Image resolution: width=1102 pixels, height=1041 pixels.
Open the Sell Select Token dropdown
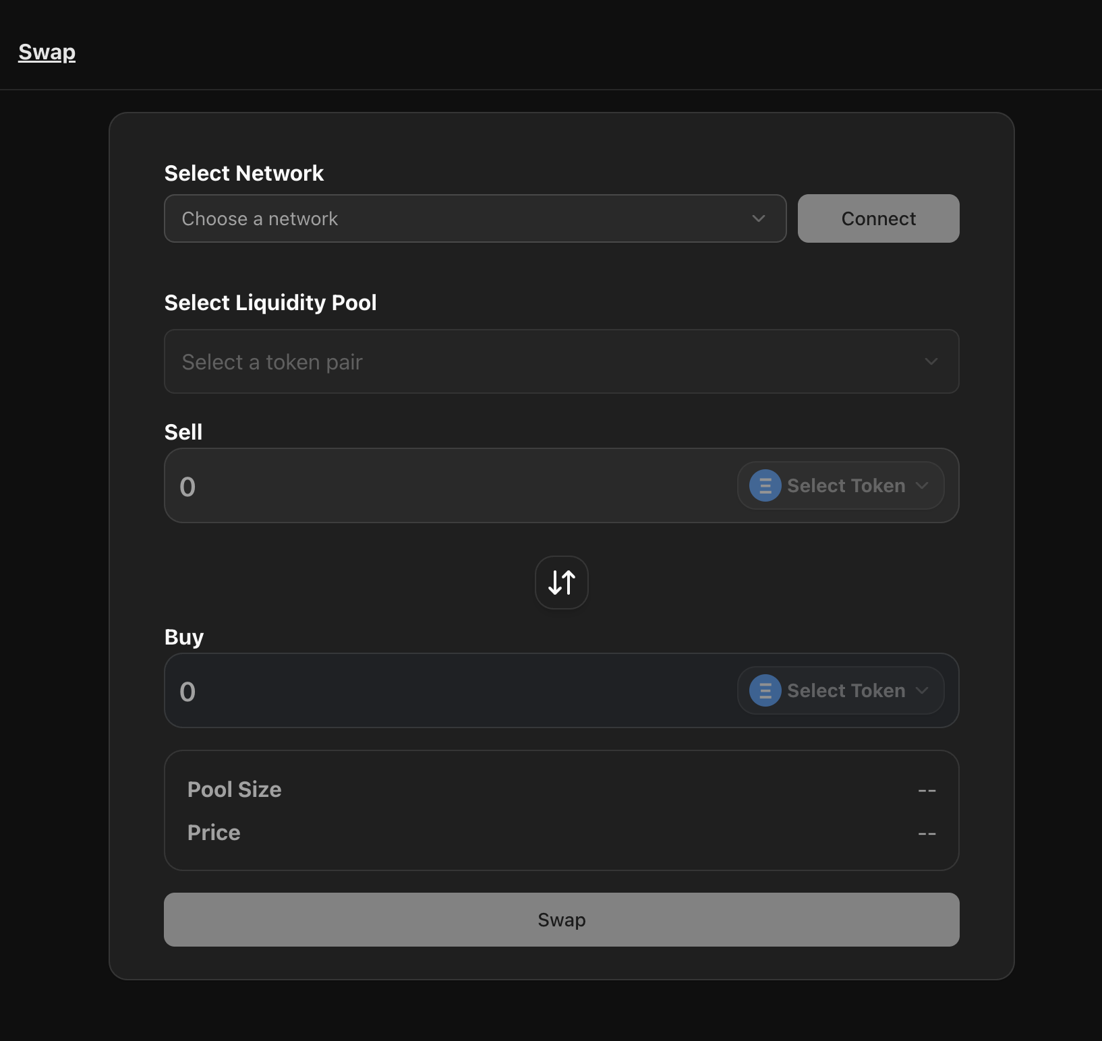tap(846, 485)
